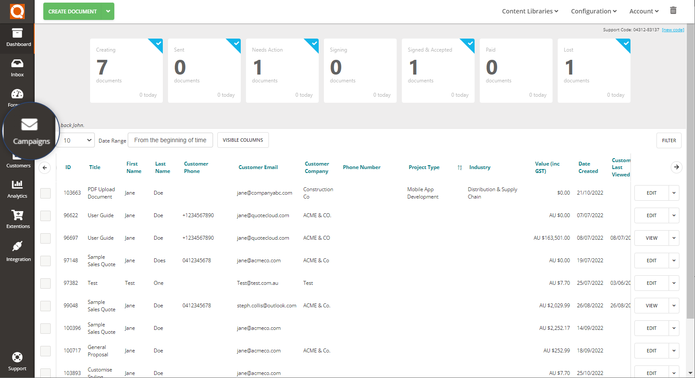Screen dimensions: 695x378
Task: Expand action dropdown beside document 96697 View
Action: pos(674,238)
